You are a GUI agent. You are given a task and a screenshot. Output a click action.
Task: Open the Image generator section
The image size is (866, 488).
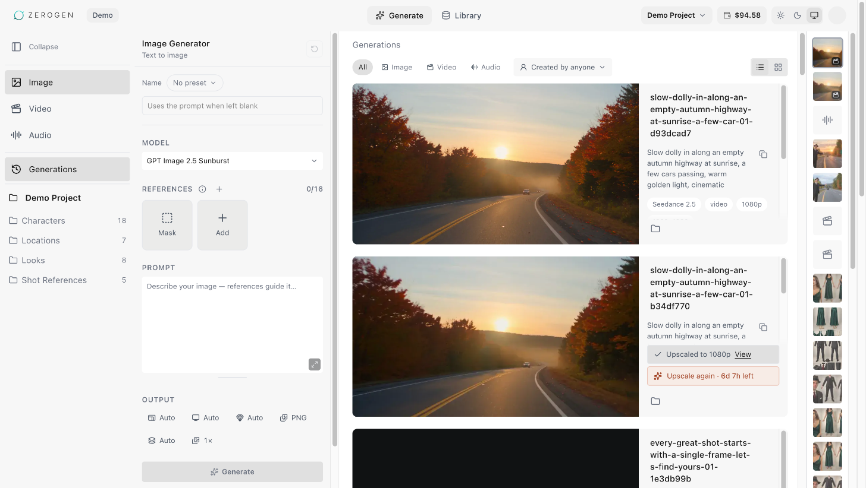coord(67,82)
